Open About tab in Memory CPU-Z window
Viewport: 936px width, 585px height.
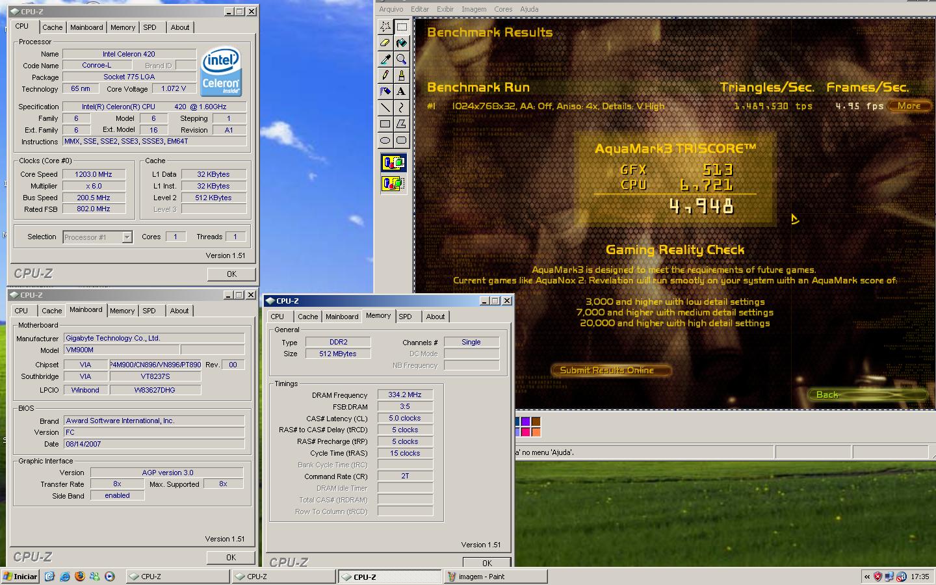435,317
